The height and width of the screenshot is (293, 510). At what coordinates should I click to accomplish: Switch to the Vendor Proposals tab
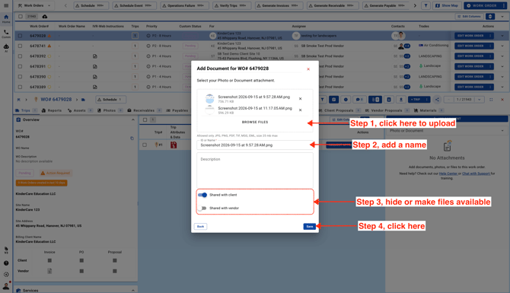pyautogui.click(x=387, y=110)
